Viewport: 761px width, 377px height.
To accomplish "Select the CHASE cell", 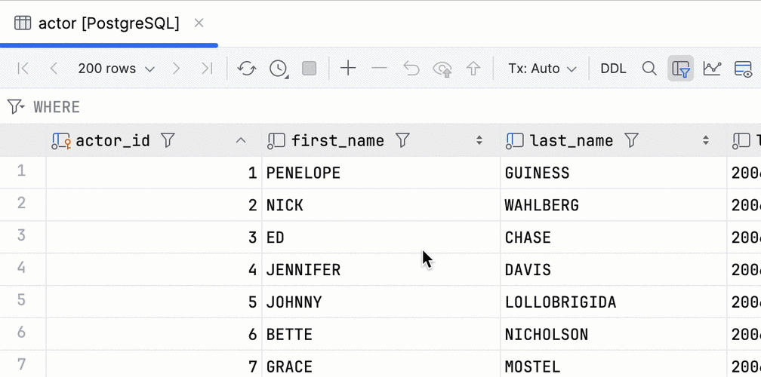I will [614, 238].
